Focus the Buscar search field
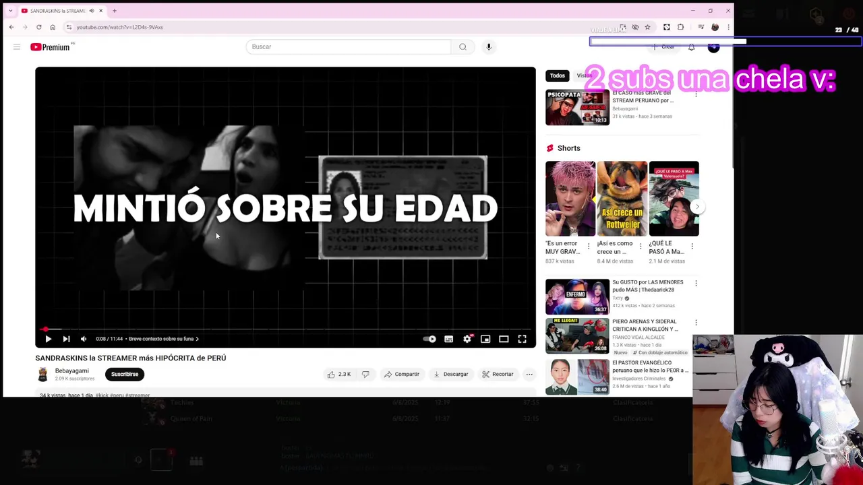 348,46
